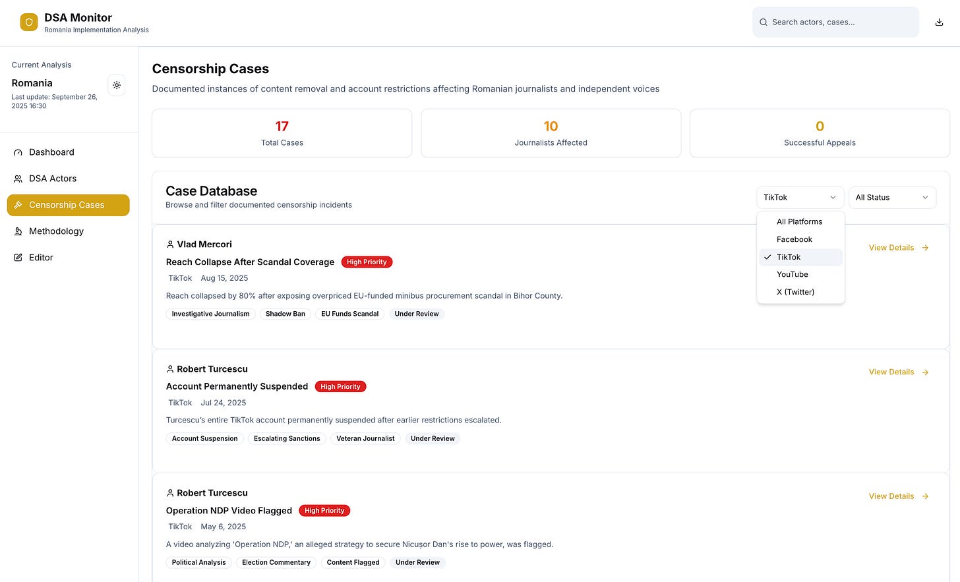Select Facebook in the platform list
The height and width of the screenshot is (582, 960).
tap(800, 239)
